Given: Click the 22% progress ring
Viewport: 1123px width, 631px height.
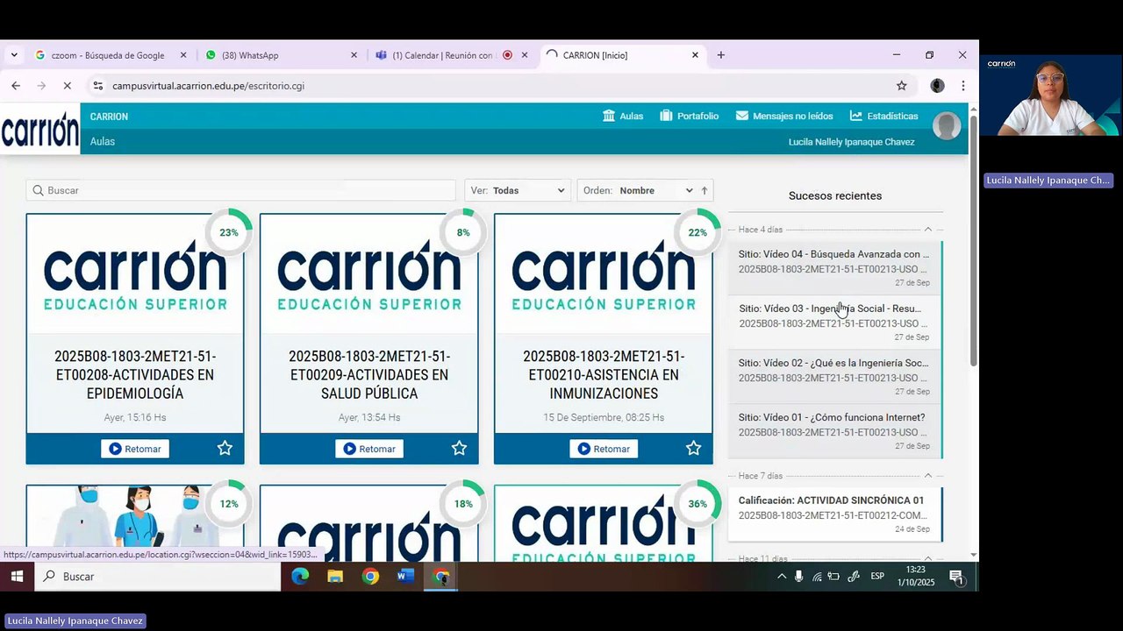Looking at the screenshot, I should (697, 232).
